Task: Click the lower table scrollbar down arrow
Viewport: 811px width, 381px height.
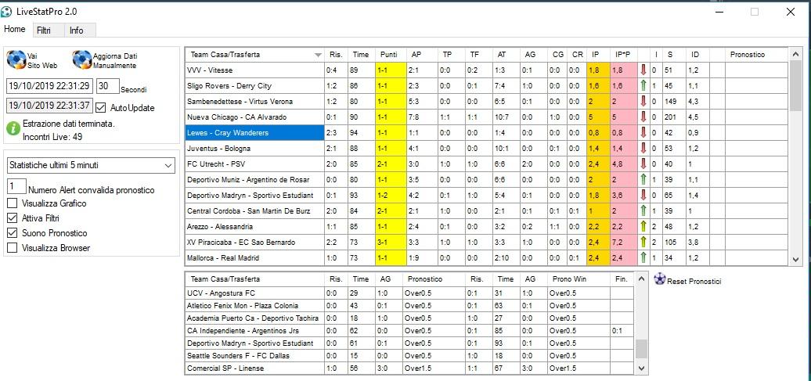Action: (642, 368)
